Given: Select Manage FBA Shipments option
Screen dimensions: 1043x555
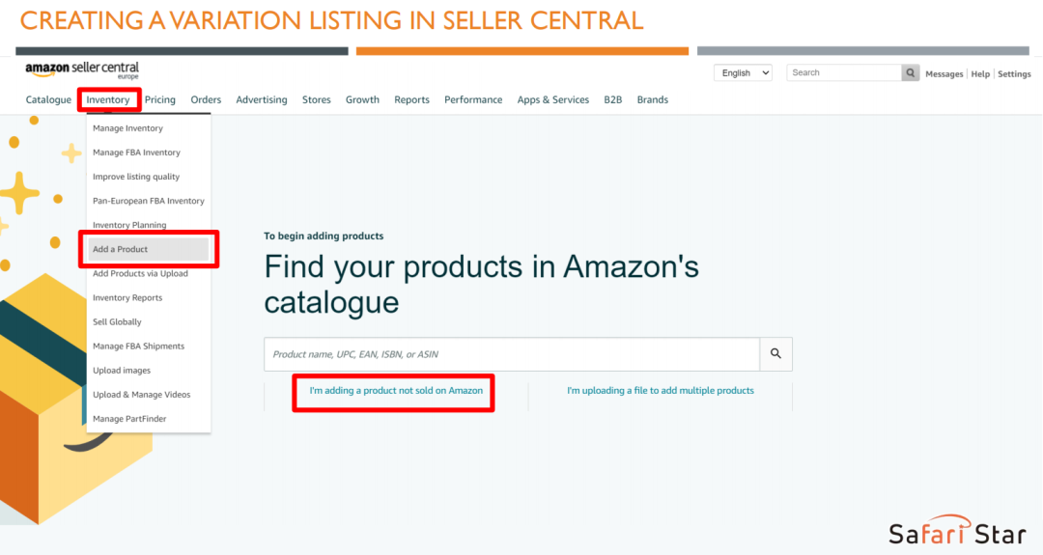Looking at the screenshot, I should (x=138, y=346).
